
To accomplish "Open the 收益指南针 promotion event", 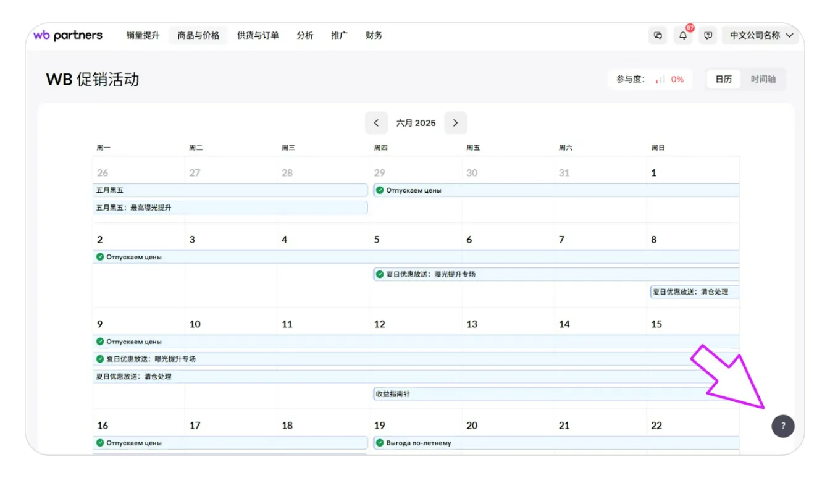I will pos(393,394).
